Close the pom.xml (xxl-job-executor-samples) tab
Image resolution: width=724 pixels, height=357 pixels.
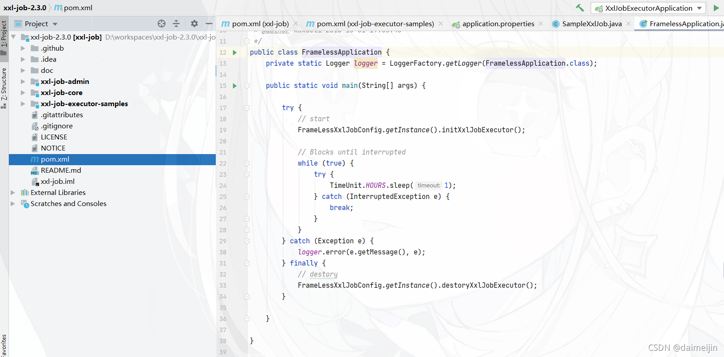point(440,24)
